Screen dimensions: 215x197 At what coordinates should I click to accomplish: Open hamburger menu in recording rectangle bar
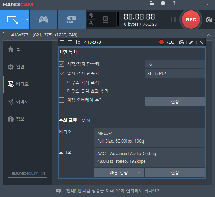point(62,42)
